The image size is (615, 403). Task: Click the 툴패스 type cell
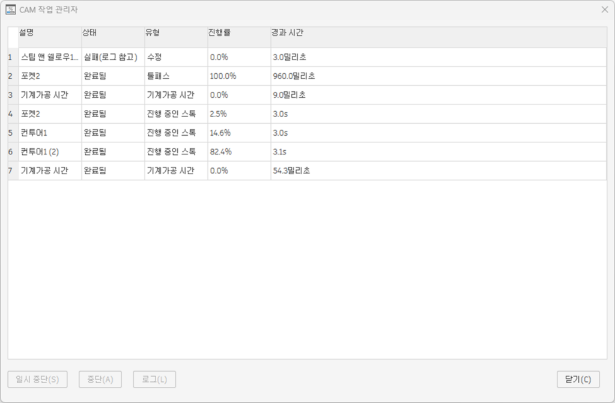(x=176, y=76)
